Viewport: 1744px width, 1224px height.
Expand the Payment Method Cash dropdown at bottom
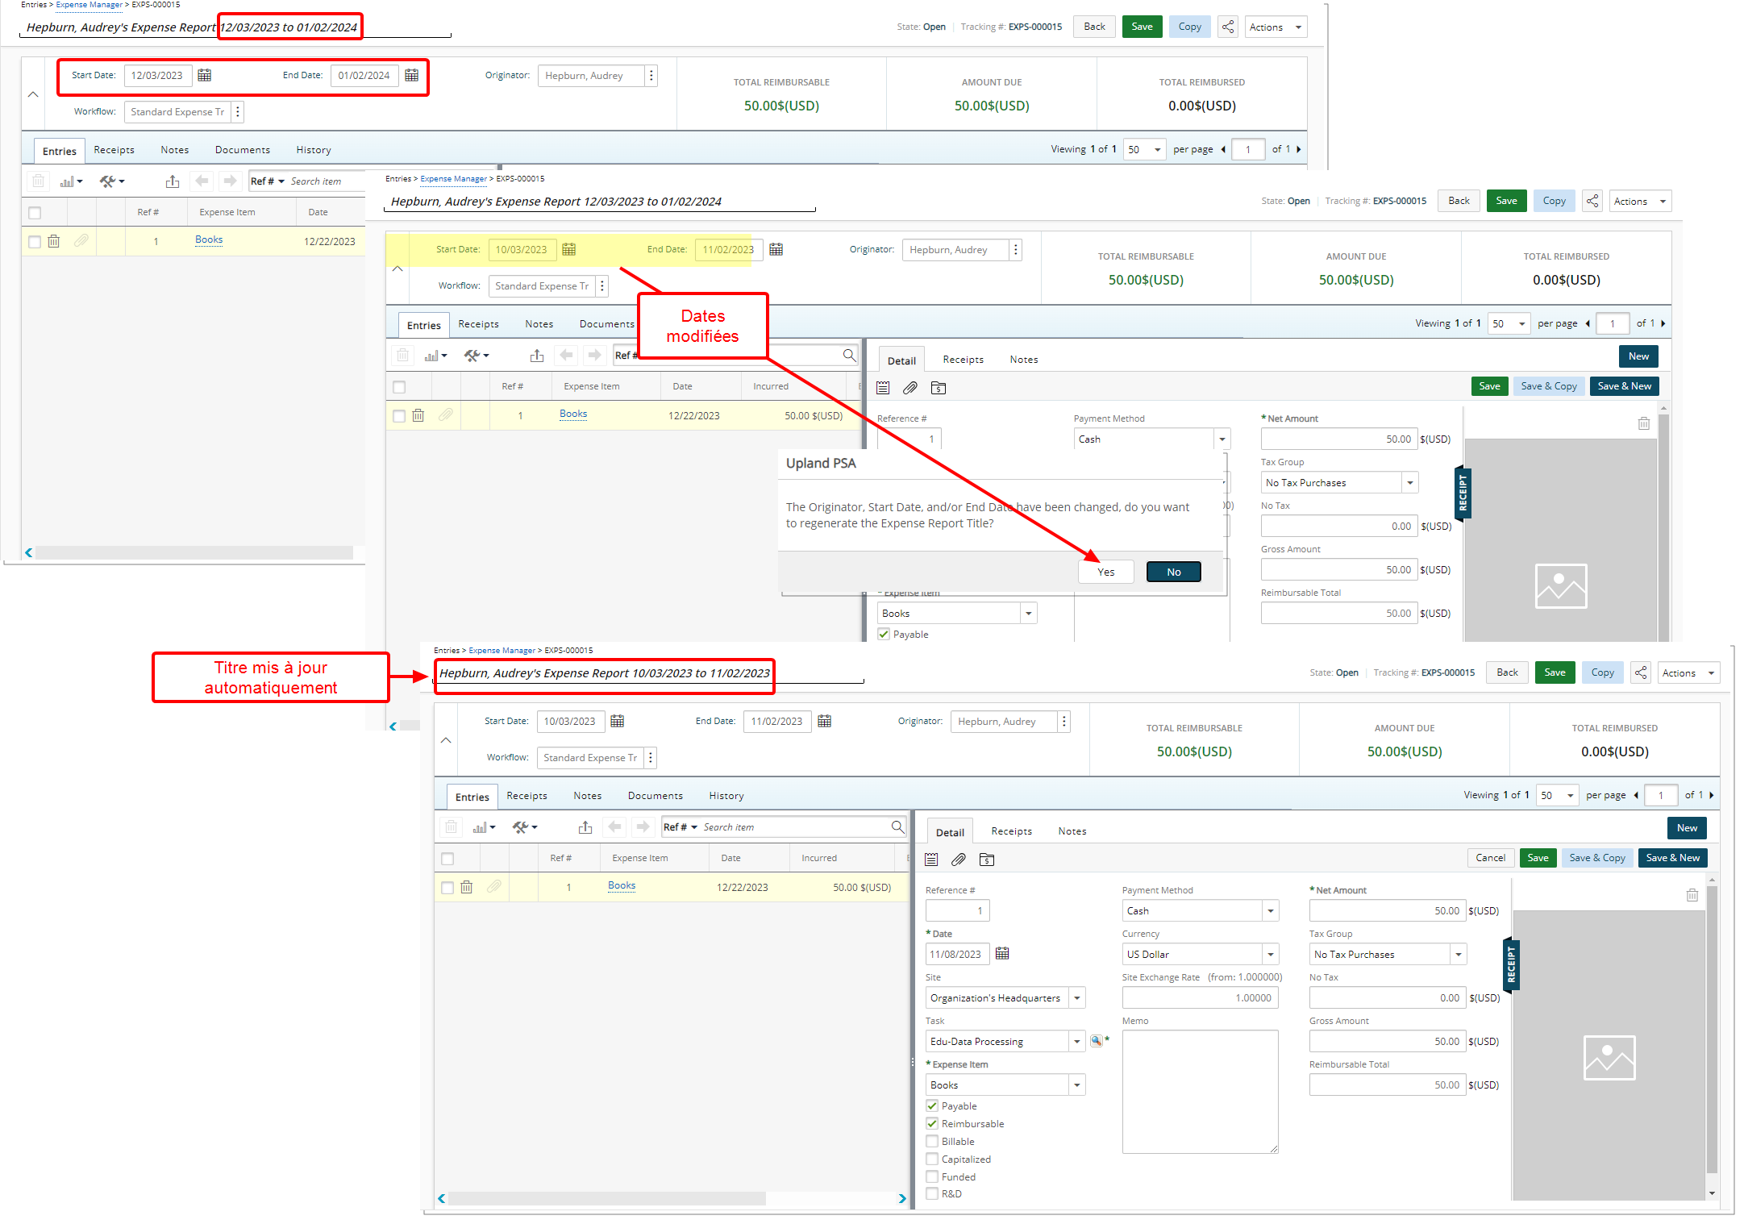[x=1270, y=910]
